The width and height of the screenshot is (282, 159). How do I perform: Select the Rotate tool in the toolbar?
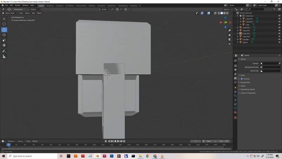(4, 35)
